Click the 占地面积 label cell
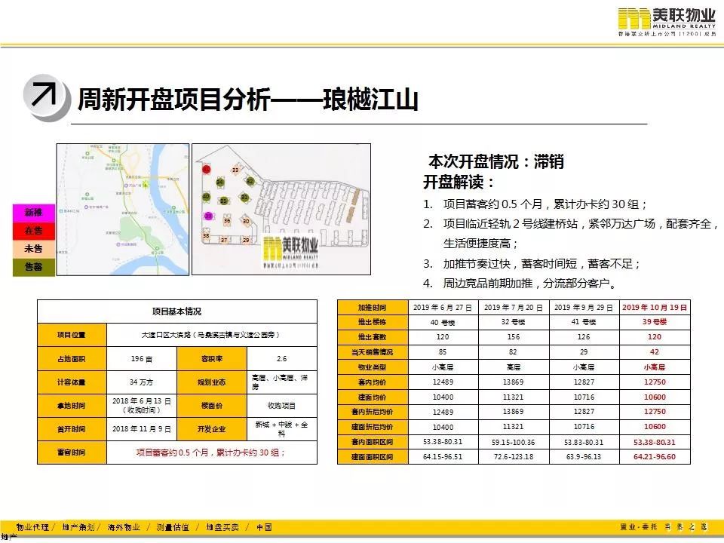Screen dimensions: 724x543 pos(72,358)
